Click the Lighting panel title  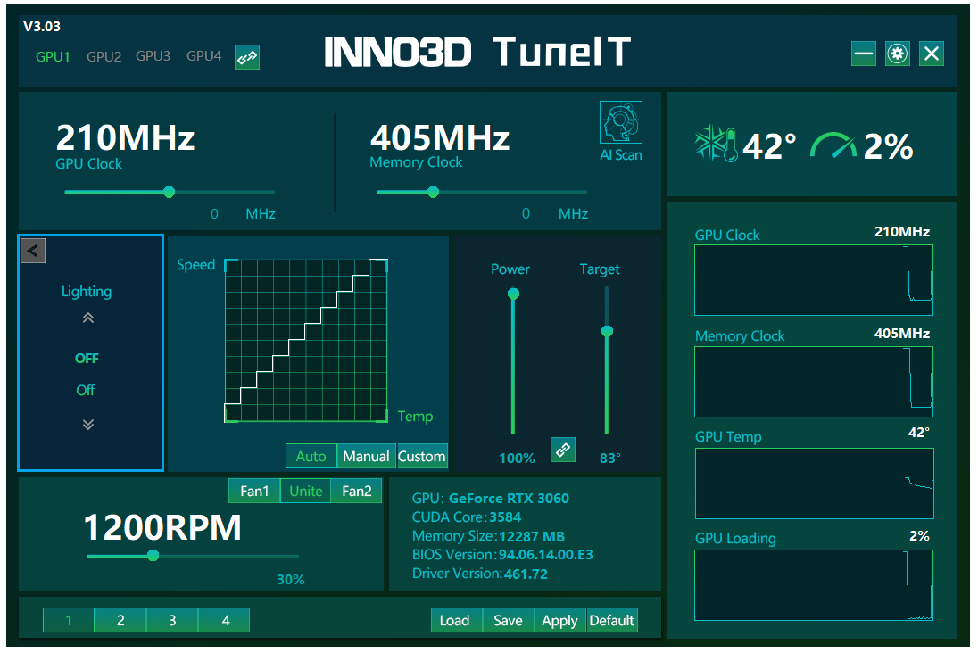coord(87,292)
